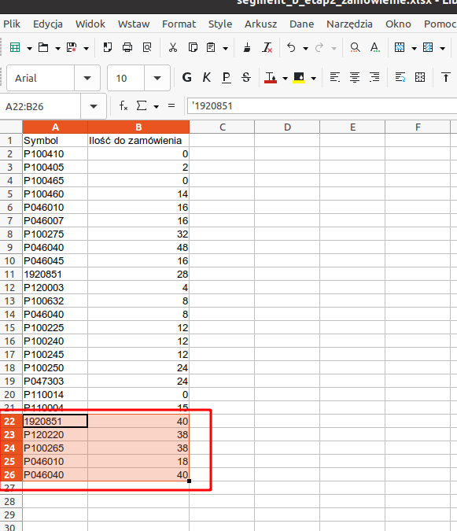Click the Wrap Text icon
Screen dimensions: 457x531
click(x=400, y=78)
